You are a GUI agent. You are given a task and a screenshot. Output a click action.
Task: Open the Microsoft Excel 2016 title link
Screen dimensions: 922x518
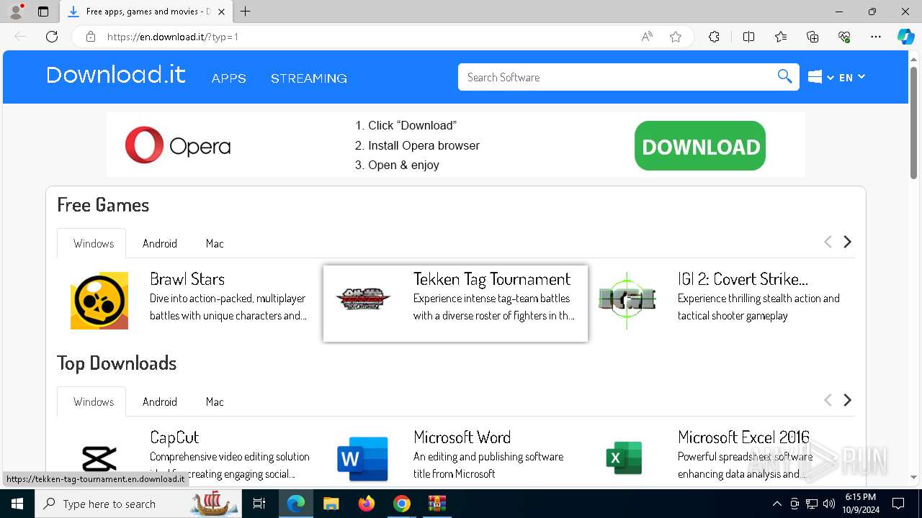743,437
